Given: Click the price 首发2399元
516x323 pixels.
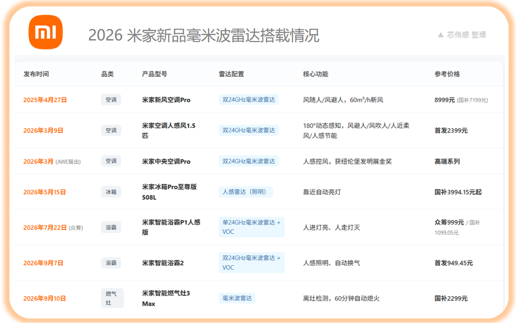Looking at the screenshot, I should [x=451, y=130].
